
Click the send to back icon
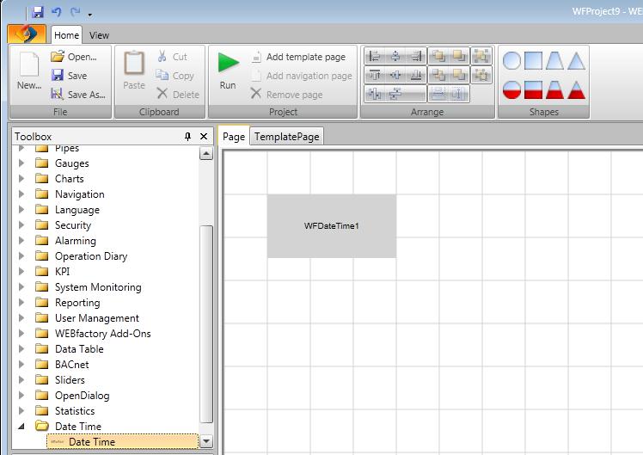click(459, 56)
